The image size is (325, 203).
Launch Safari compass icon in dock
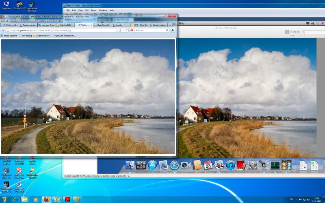(175, 165)
